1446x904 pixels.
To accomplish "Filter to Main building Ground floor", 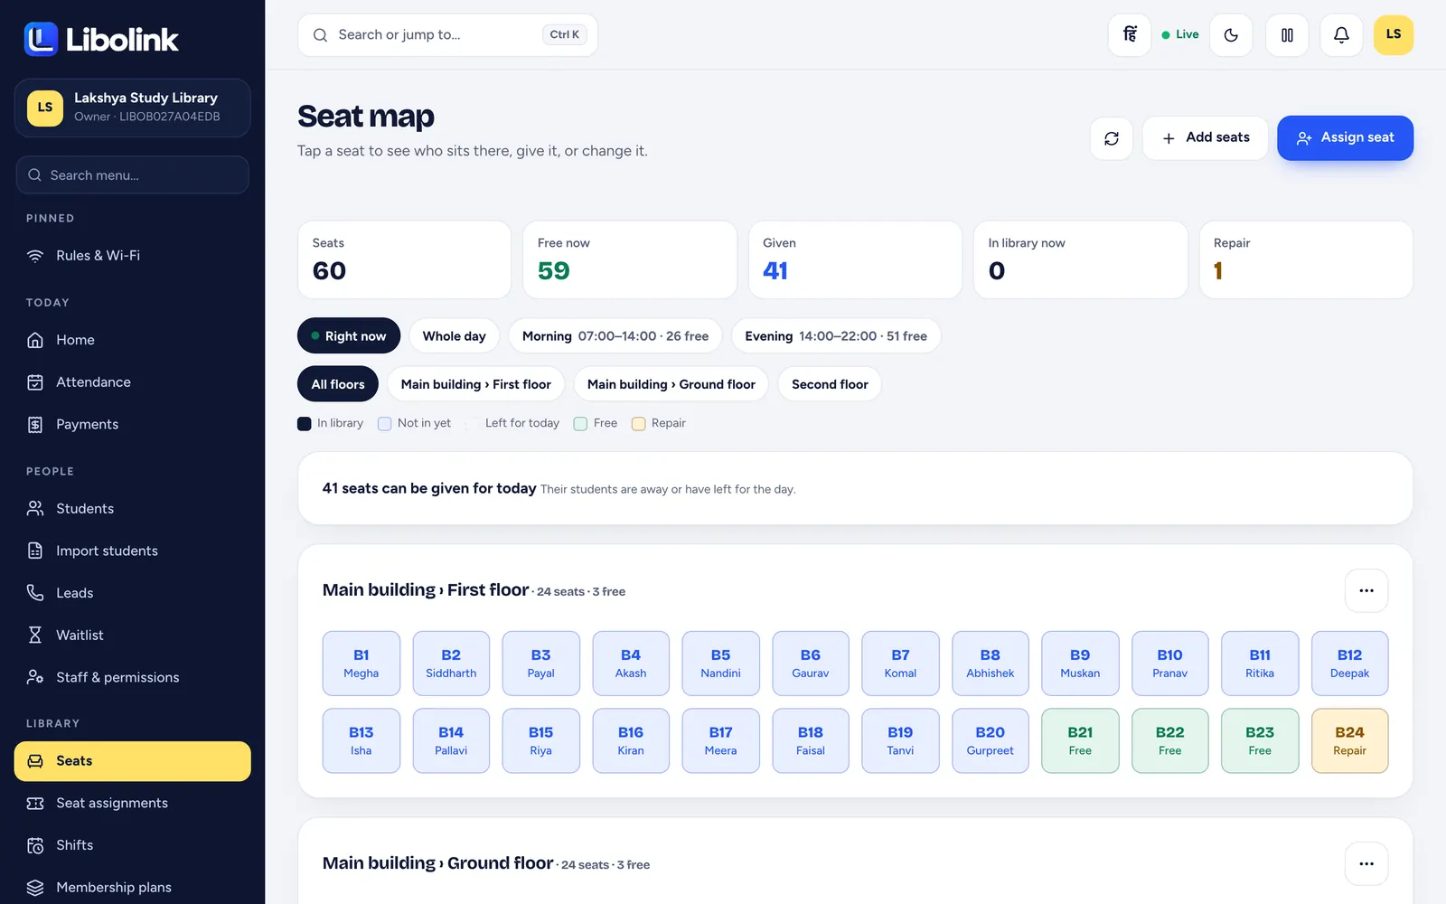I will (671, 384).
